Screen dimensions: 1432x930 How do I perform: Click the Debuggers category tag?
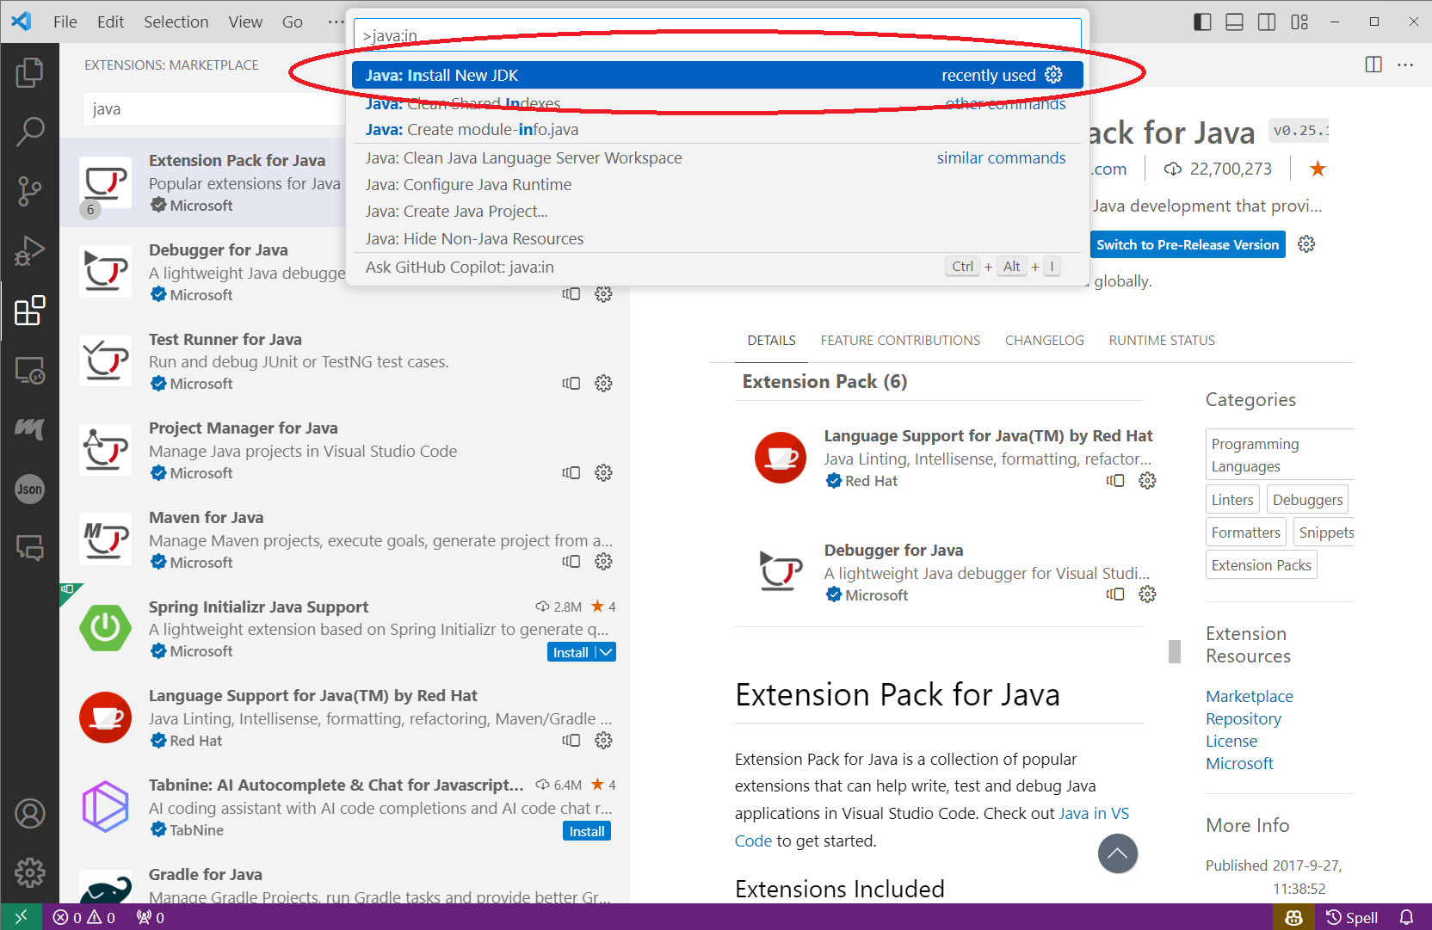[1307, 500]
